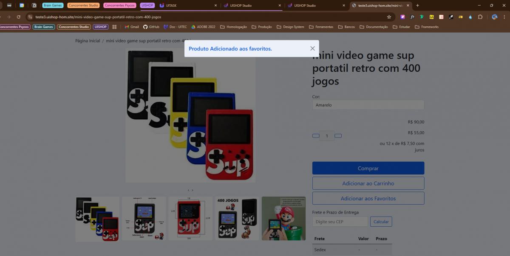Click the reload page icon
Viewport: 510px width, 256px height.
(18, 17)
